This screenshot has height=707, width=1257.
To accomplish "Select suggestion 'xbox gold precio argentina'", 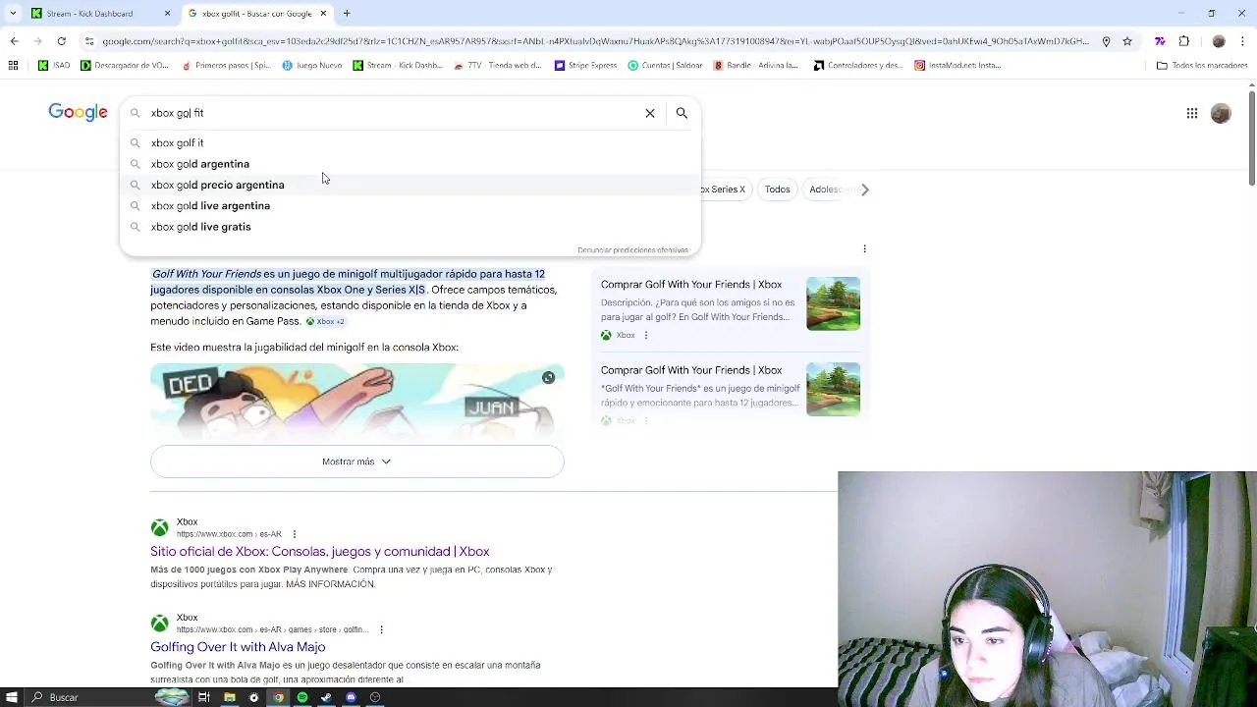I will click(x=410, y=185).
